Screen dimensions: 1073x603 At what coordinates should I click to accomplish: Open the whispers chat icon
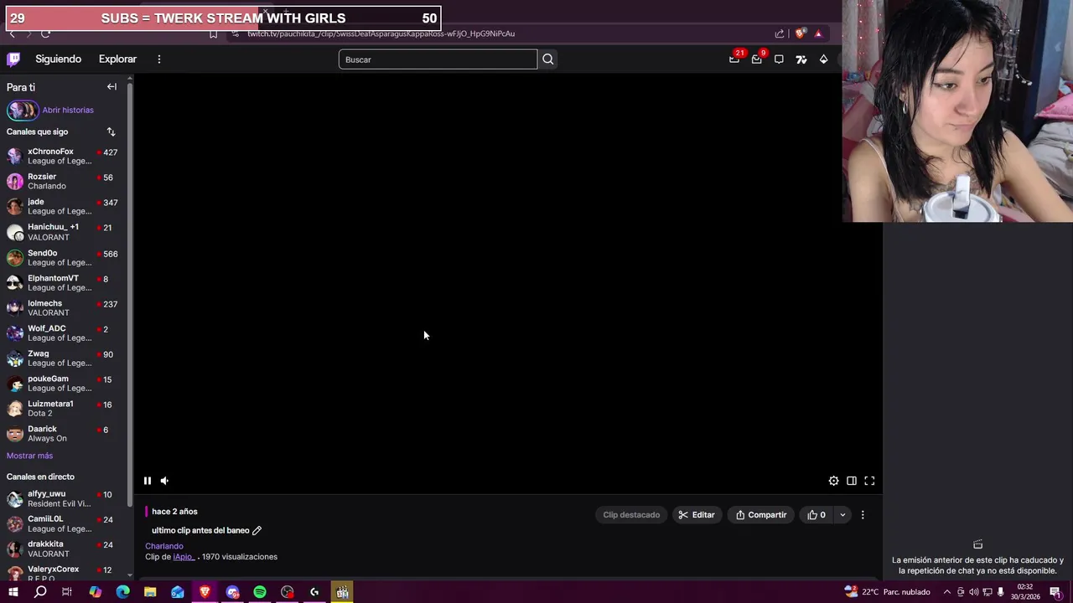point(779,59)
